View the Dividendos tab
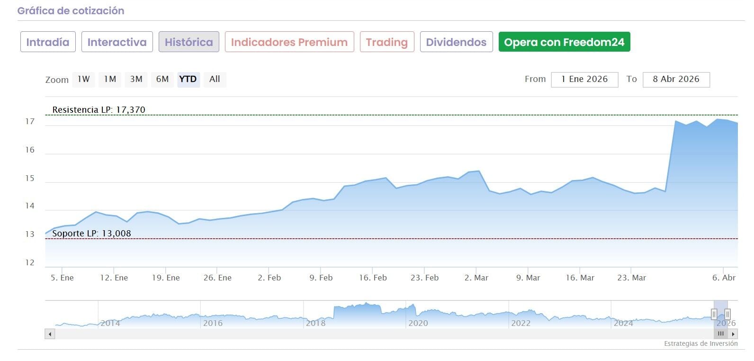Image resolution: width=754 pixels, height=361 pixels. coord(456,42)
